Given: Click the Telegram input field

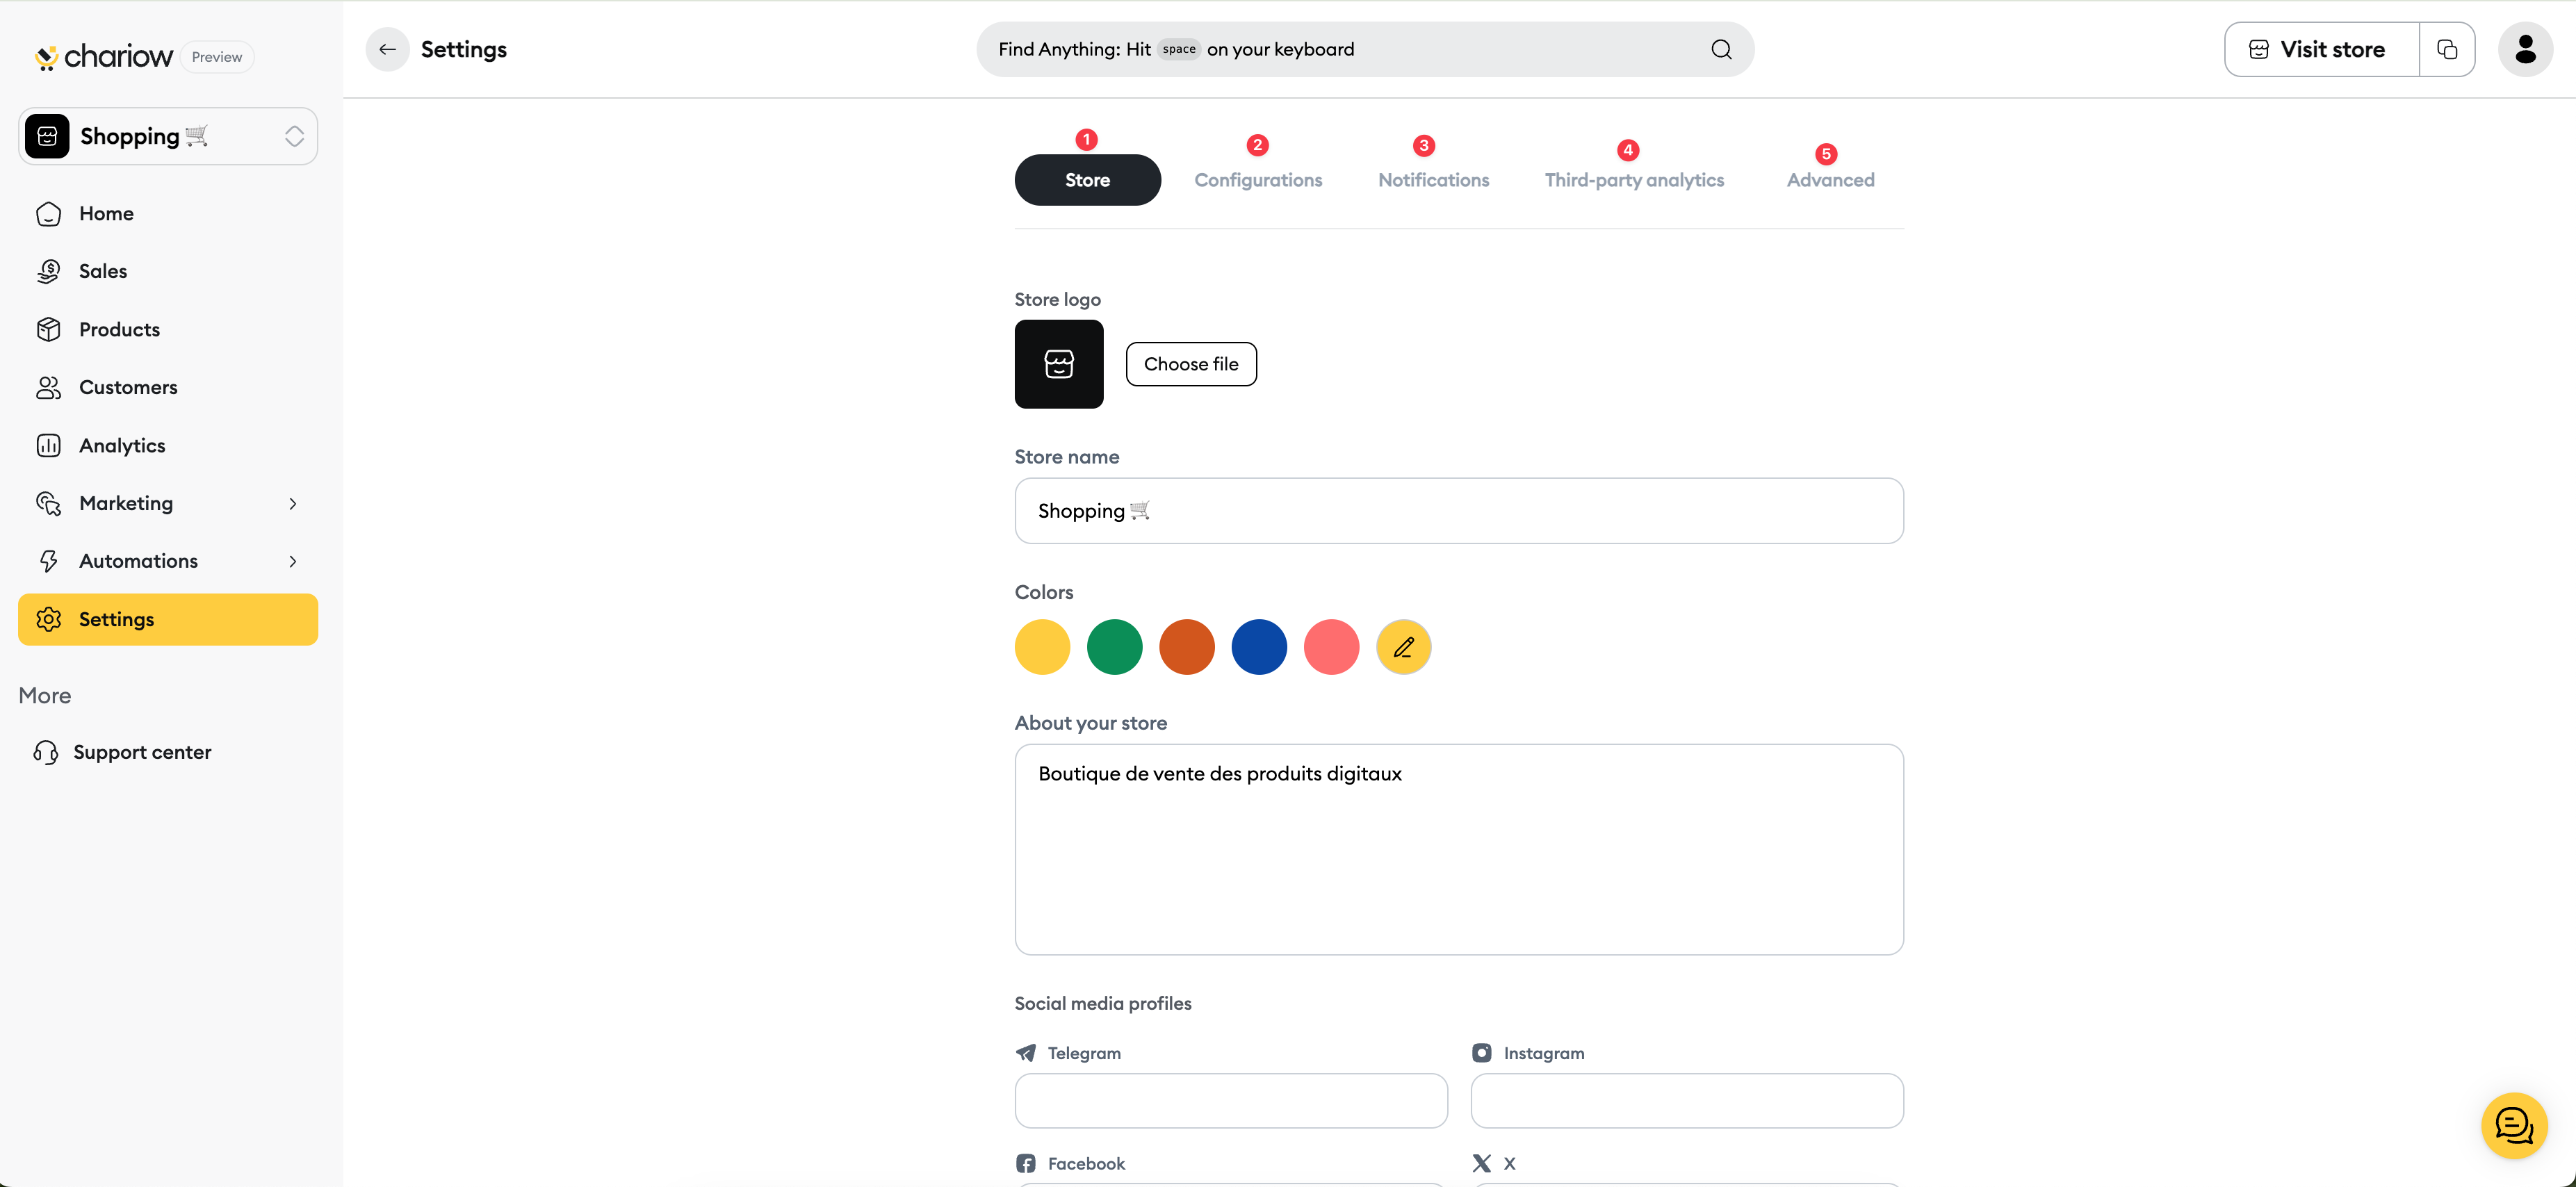Looking at the screenshot, I should pos(1231,1101).
